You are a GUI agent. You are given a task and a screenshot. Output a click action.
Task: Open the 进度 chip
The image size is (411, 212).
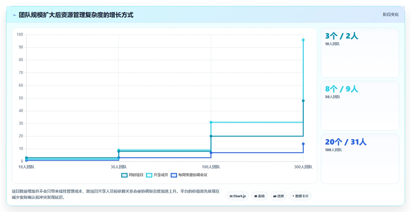pyautogui.click(x=279, y=196)
